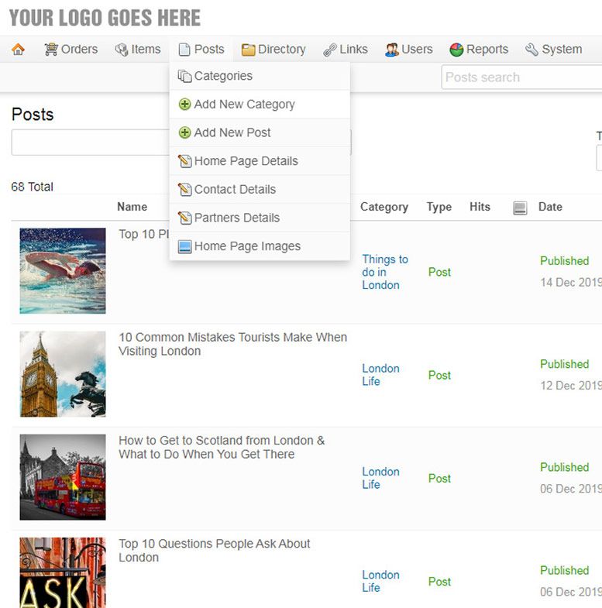Click the image column icon in table header
This screenshot has height=608, width=602.
520,208
